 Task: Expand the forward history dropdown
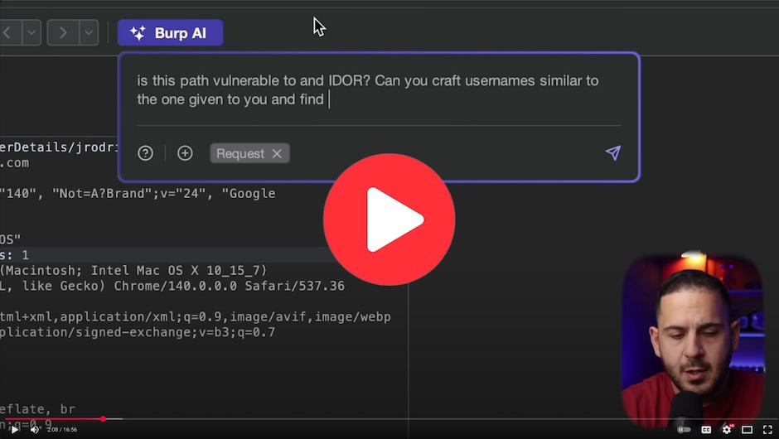89,33
